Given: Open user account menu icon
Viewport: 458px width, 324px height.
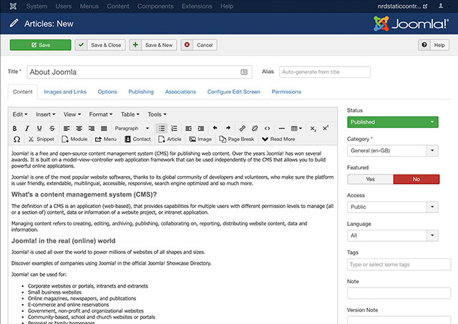Looking at the screenshot, I should click(441, 6).
